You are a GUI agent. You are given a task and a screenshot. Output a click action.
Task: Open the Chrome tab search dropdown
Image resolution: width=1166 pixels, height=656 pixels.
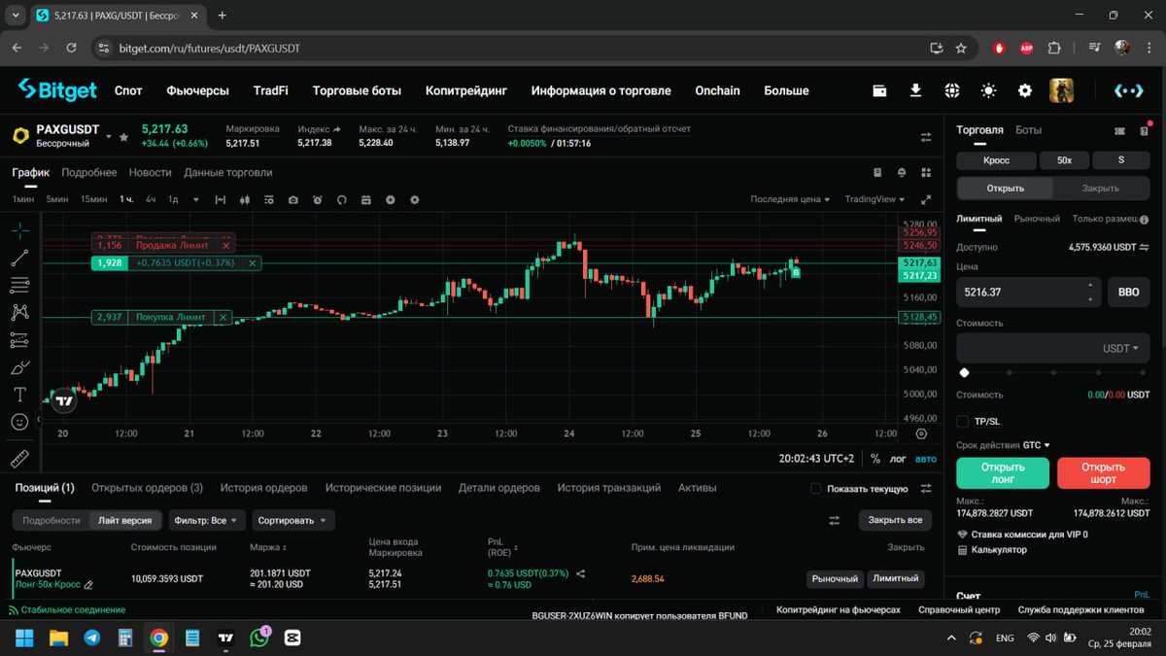[x=17, y=16]
